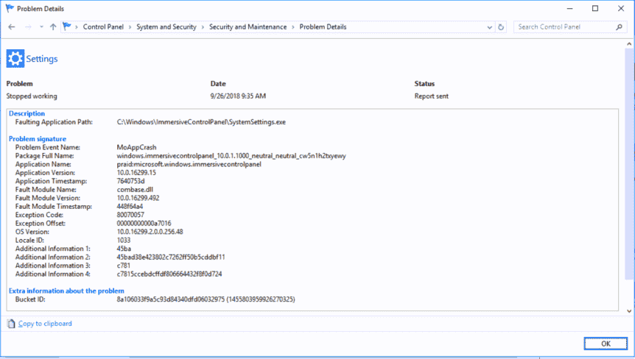Expand chevron after Security and Maintenance
The width and height of the screenshot is (635, 359).
293,27
